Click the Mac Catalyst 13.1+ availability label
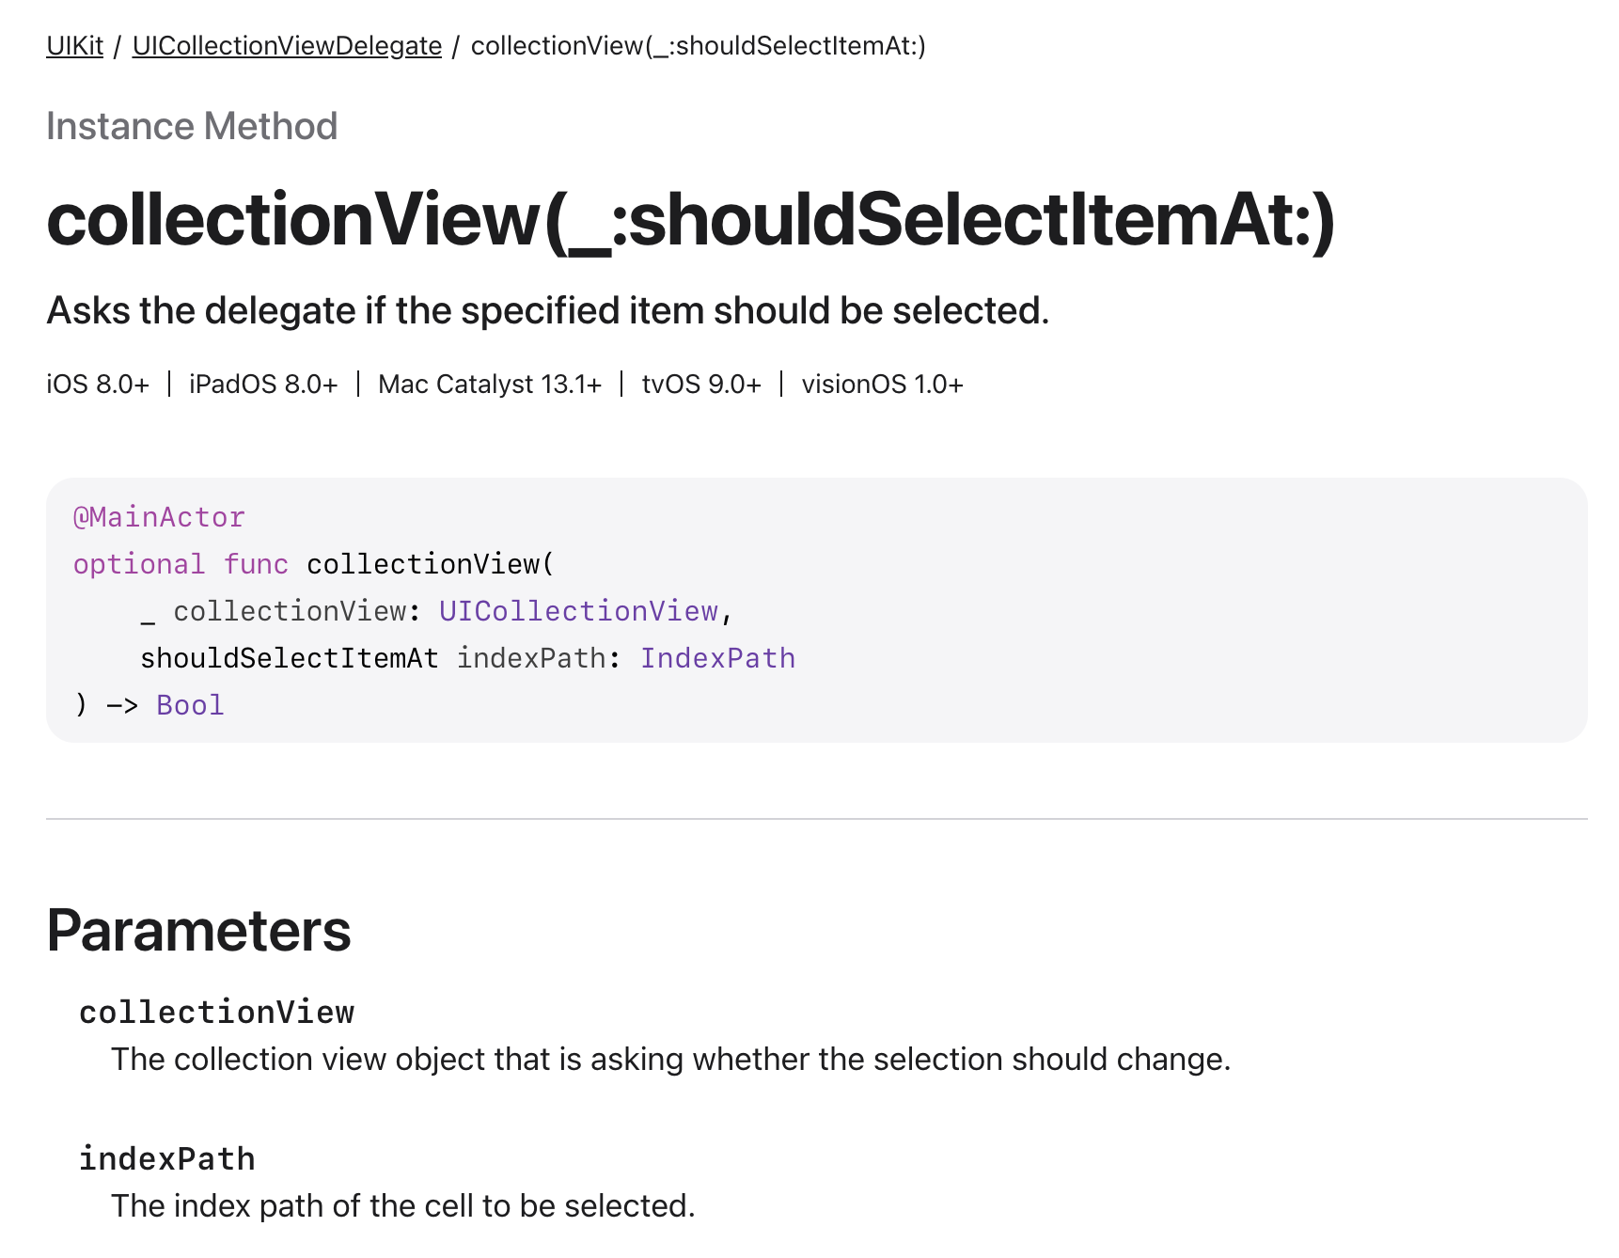The height and width of the screenshot is (1258, 1619). coord(490,385)
